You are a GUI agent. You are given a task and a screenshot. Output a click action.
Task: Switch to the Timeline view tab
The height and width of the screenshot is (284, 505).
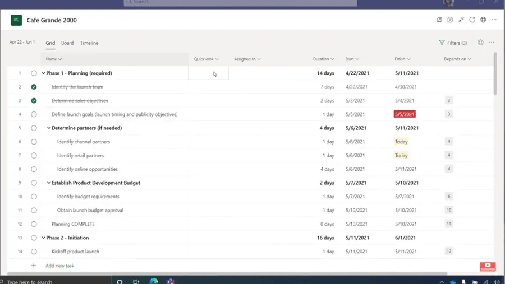(x=89, y=43)
